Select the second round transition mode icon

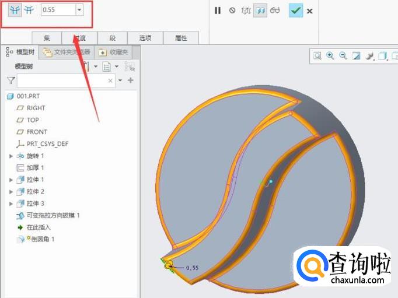tap(29, 10)
